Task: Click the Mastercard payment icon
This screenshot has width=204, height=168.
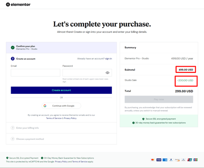Action: (153, 160)
